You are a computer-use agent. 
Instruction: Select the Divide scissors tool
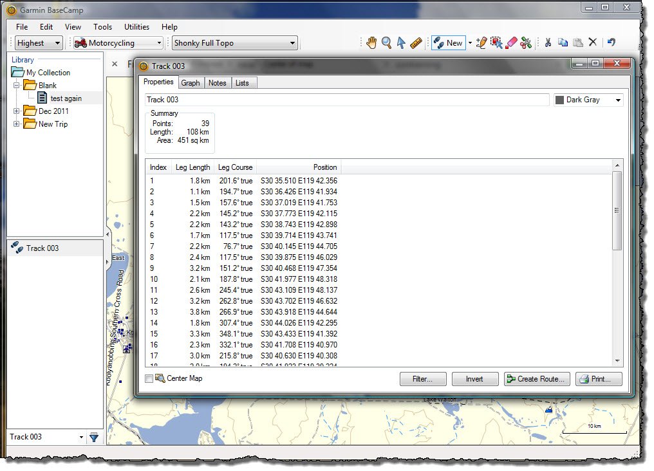click(x=526, y=42)
